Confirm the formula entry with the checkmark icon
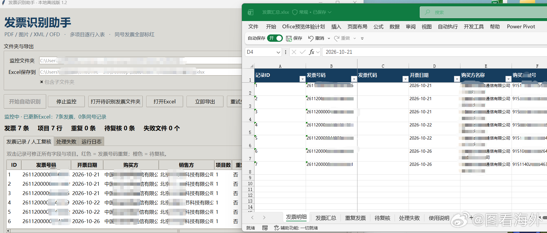This screenshot has height=233, width=547. click(x=303, y=52)
